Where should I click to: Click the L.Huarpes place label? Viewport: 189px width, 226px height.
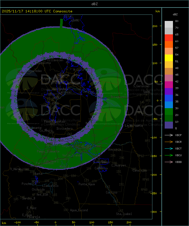(119, 165)
